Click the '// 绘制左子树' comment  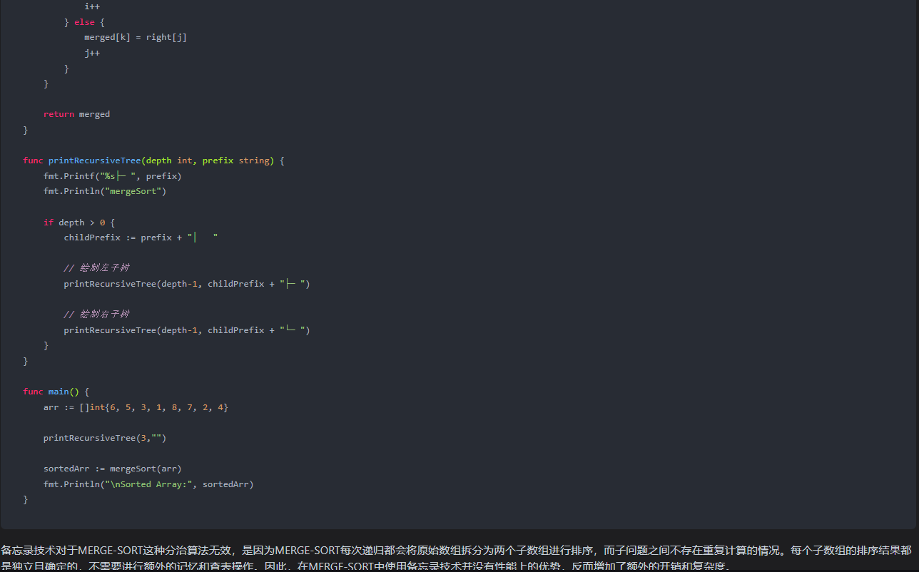point(96,268)
